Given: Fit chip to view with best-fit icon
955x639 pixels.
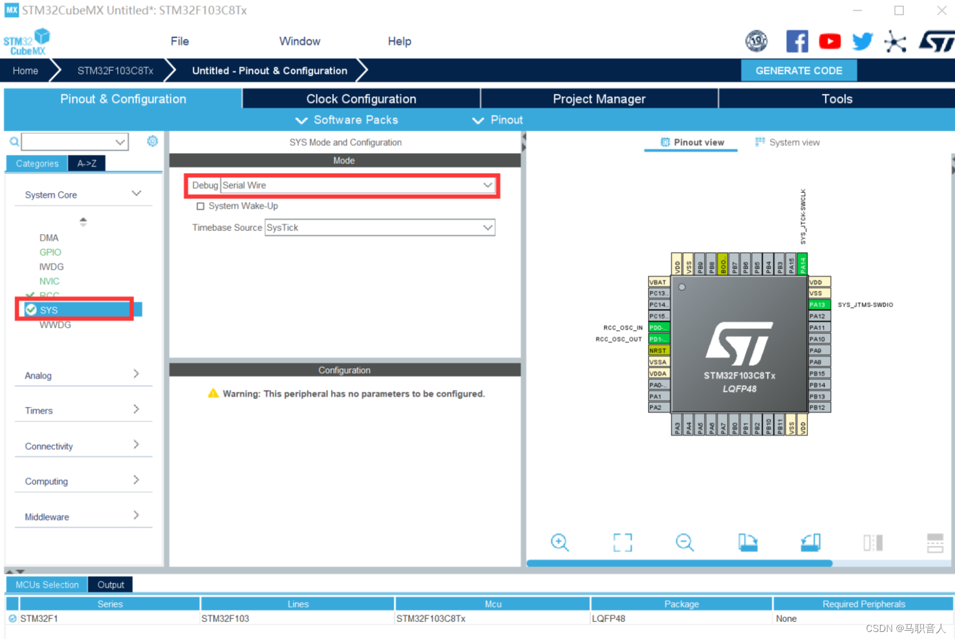Looking at the screenshot, I should click(623, 542).
